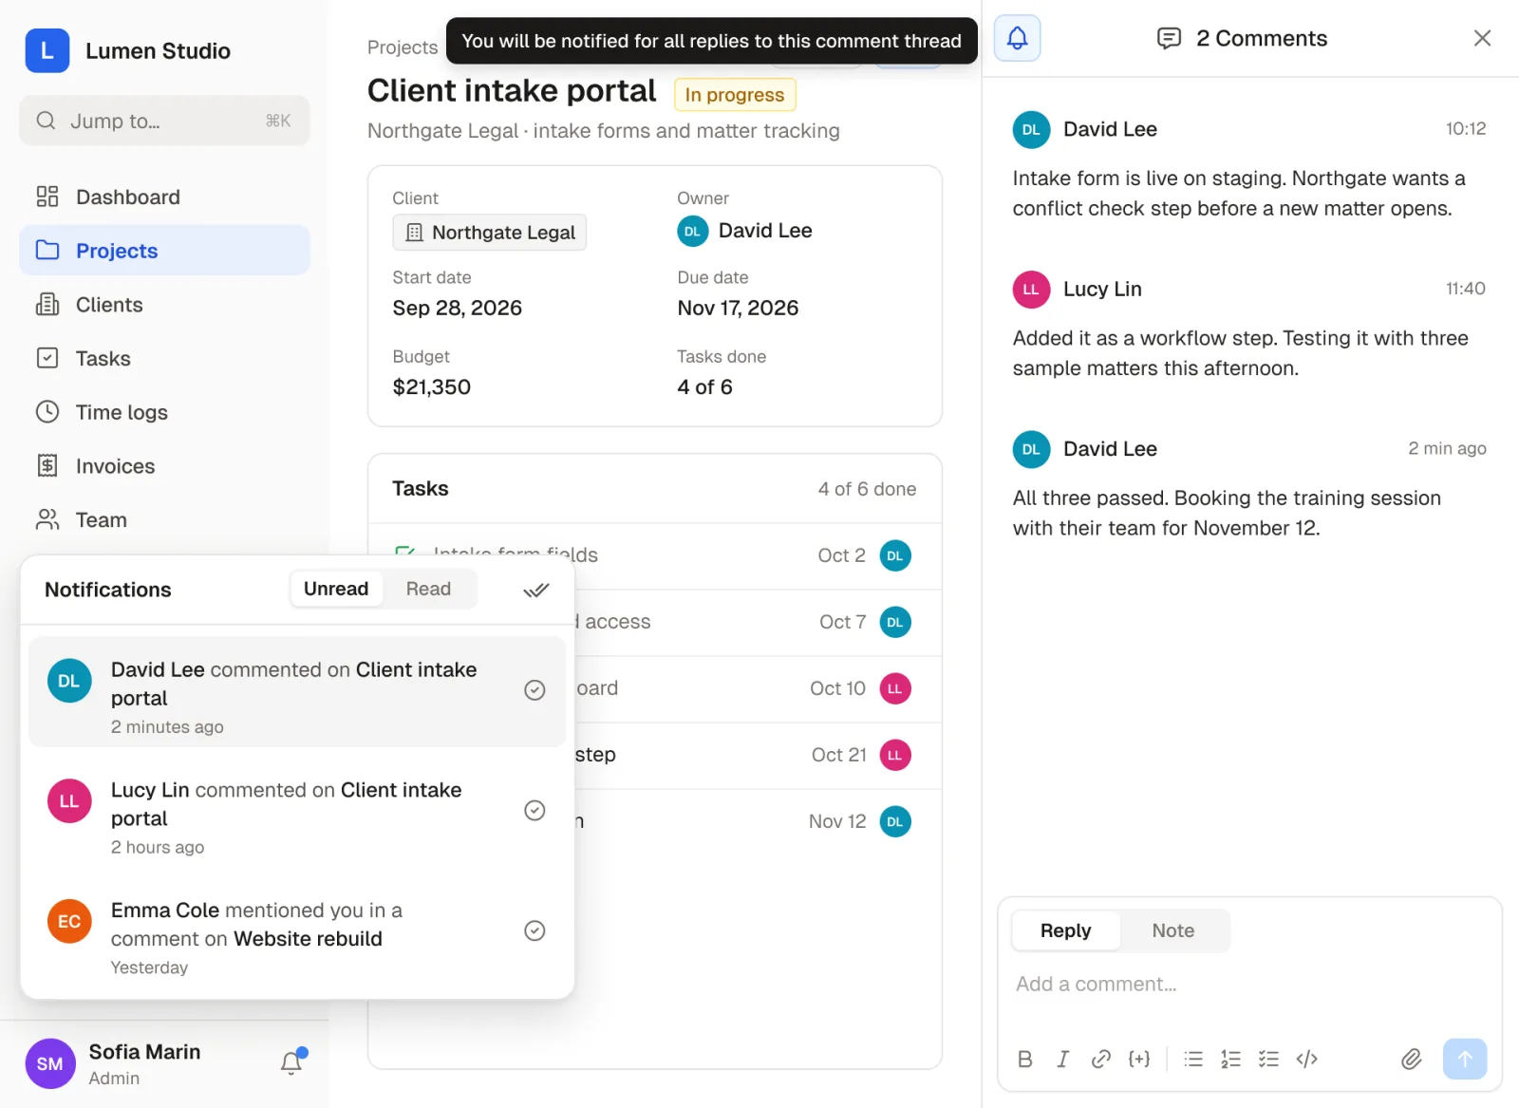The width and height of the screenshot is (1519, 1108).
Task: Insert a code block in the comment
Action: click(1307, 1059)
